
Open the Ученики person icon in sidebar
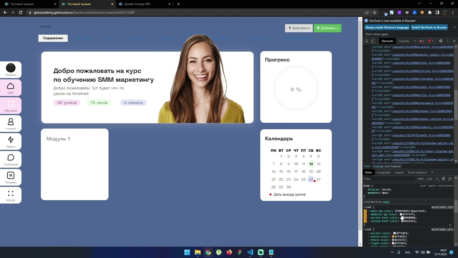pyautogui.click(x=11, y=122)
